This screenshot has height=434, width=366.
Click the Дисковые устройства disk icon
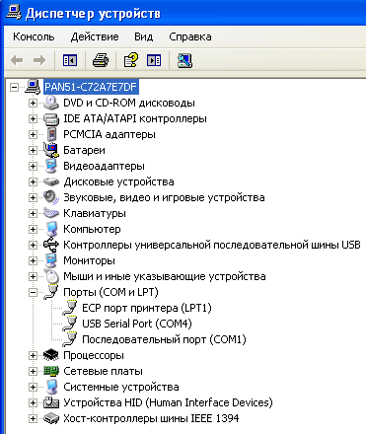point(51,181)
